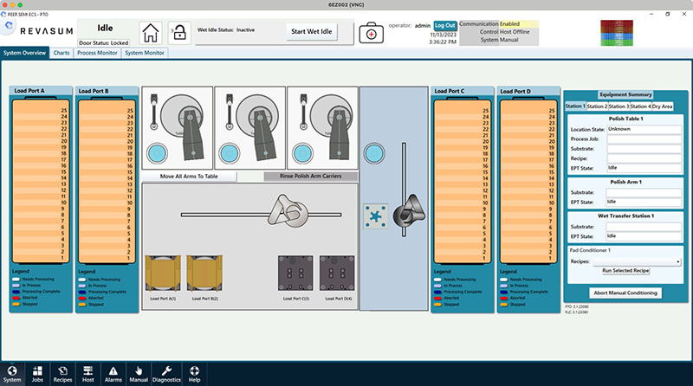Open the Pad Conditioner 1 Recipes dropdown
Image resolution: width=693 pixels, height=386 pixels.
[x=637, y=261]
